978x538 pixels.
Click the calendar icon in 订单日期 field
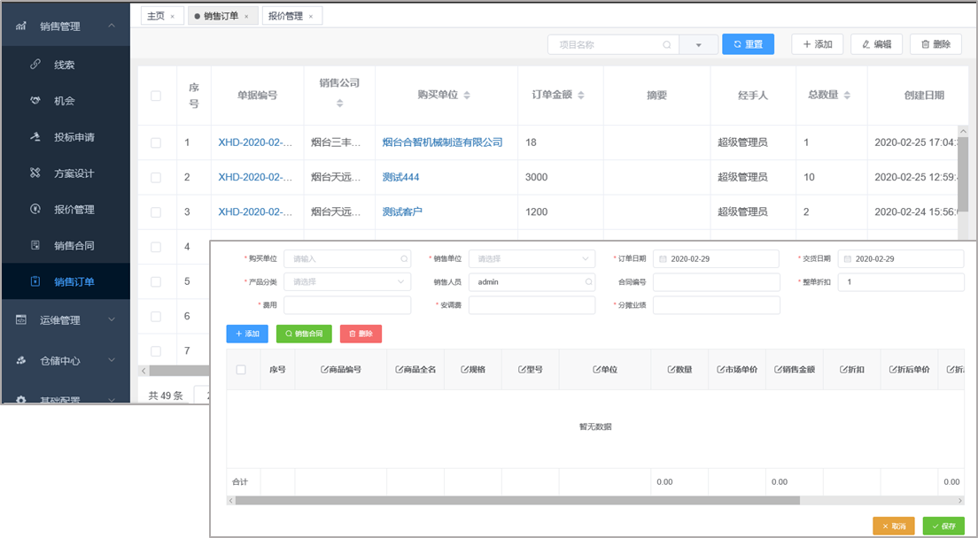tap(661, 258)
